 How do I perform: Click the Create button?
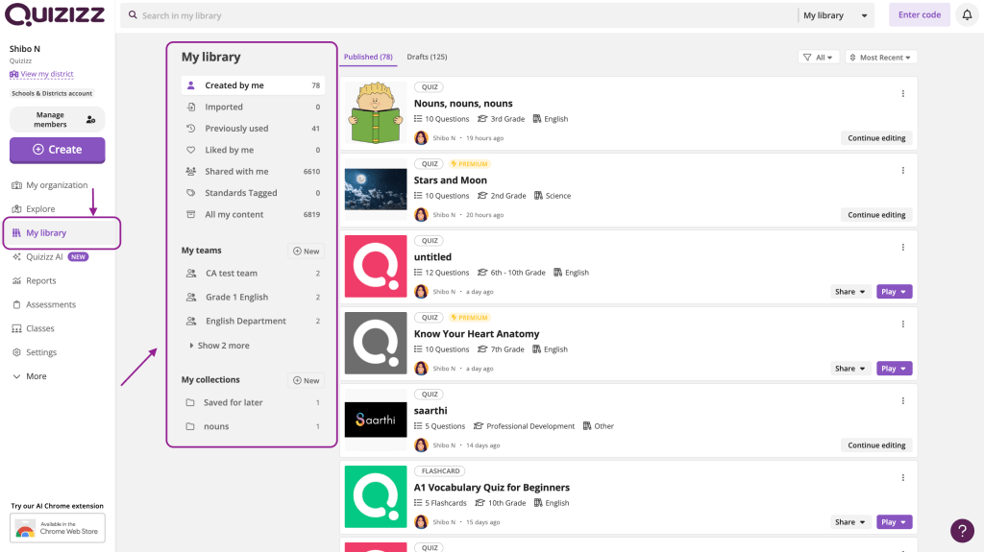click(58, 150)
